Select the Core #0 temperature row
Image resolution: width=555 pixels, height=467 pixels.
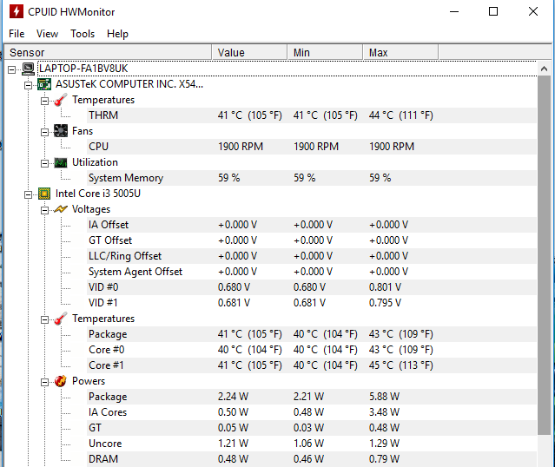coord(312,350)
